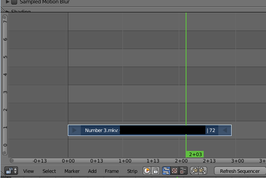Enable the Sampled Motion Blur checkbox

(14, 2)
